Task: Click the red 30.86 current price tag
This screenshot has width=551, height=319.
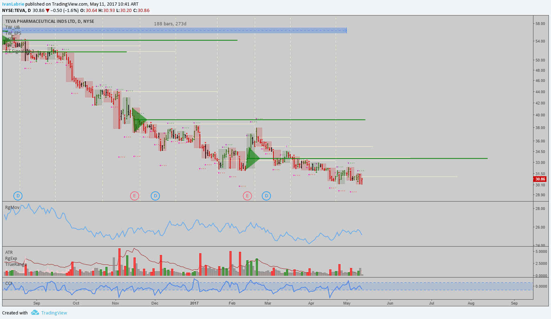Action: click(540, 179)
